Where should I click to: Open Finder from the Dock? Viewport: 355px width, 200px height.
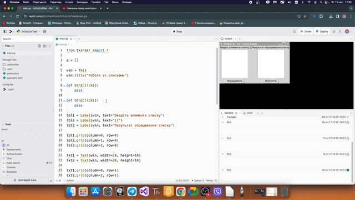(x=71, y=192)
